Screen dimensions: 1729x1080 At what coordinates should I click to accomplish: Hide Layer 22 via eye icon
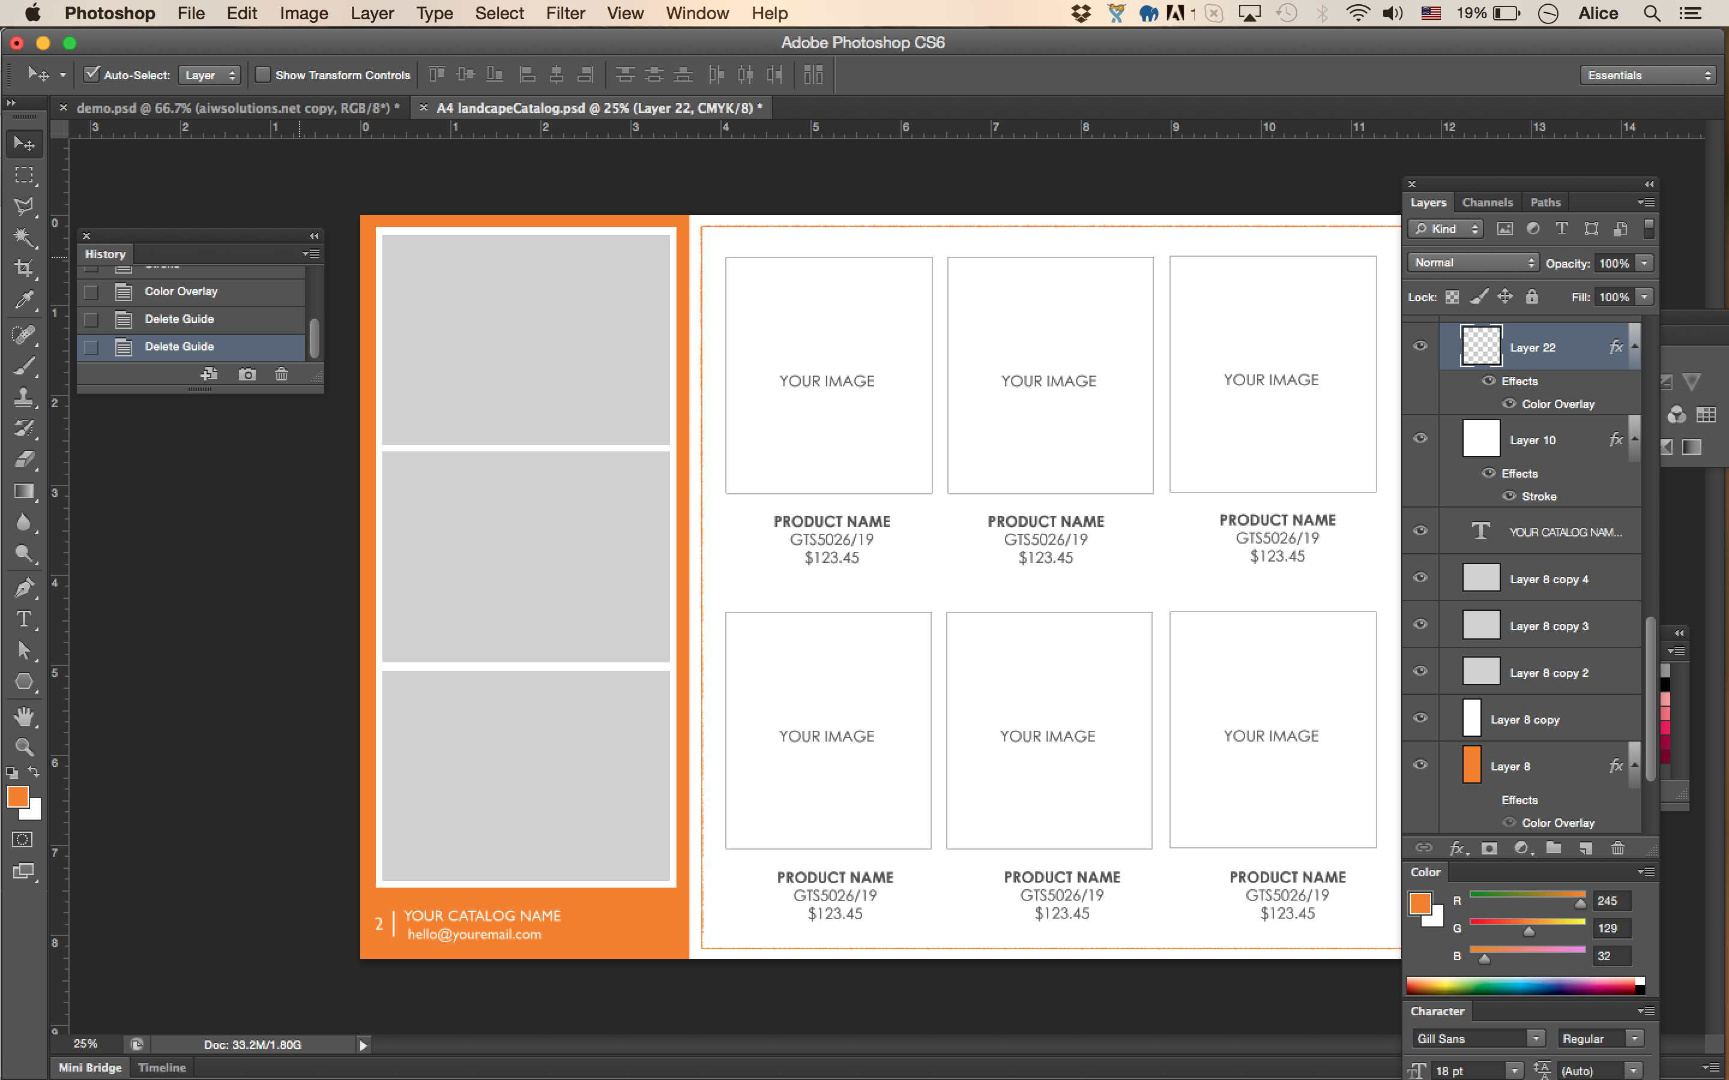pos(1420,346)
